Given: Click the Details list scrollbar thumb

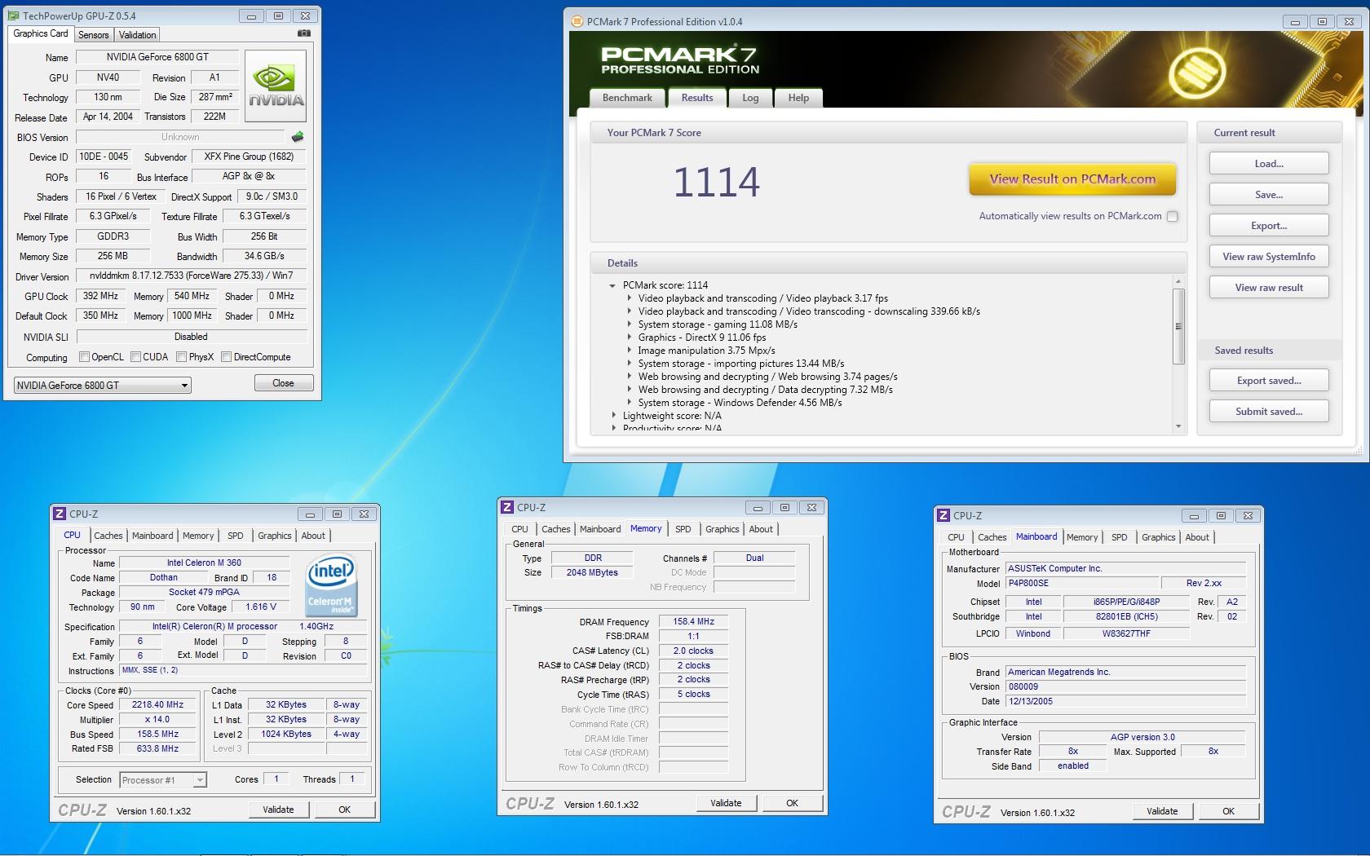Looking at the screenshot, I should click(1178, 326).
